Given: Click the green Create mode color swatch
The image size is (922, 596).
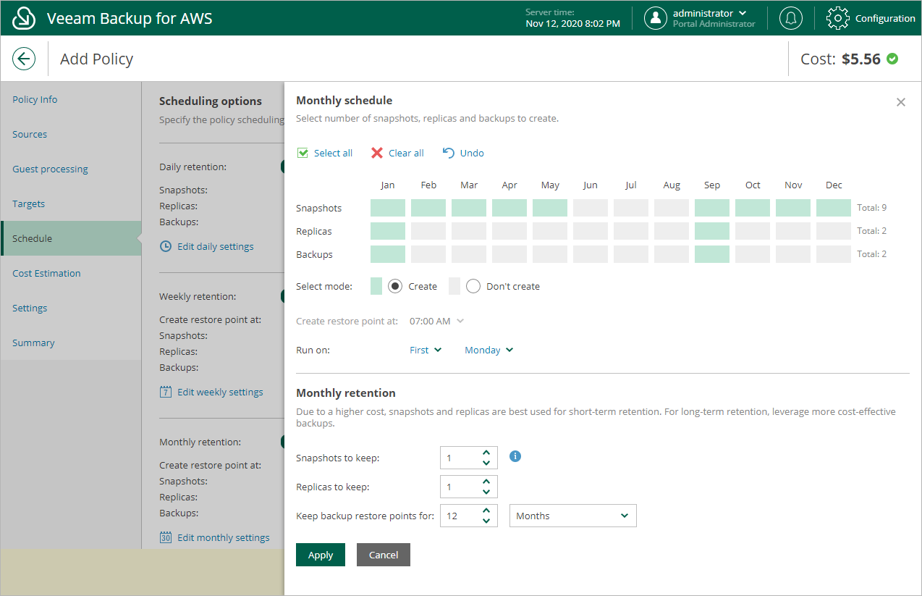Looking at the screenshot, I should pos(376,286).
